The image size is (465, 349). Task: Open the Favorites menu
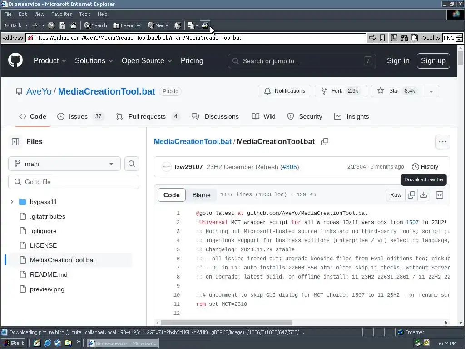(x=61, y=14)
